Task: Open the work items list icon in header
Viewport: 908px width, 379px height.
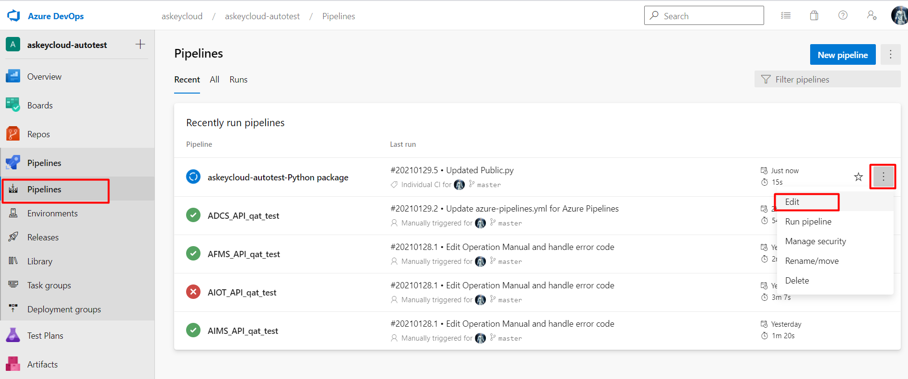Action: point(786,16)
